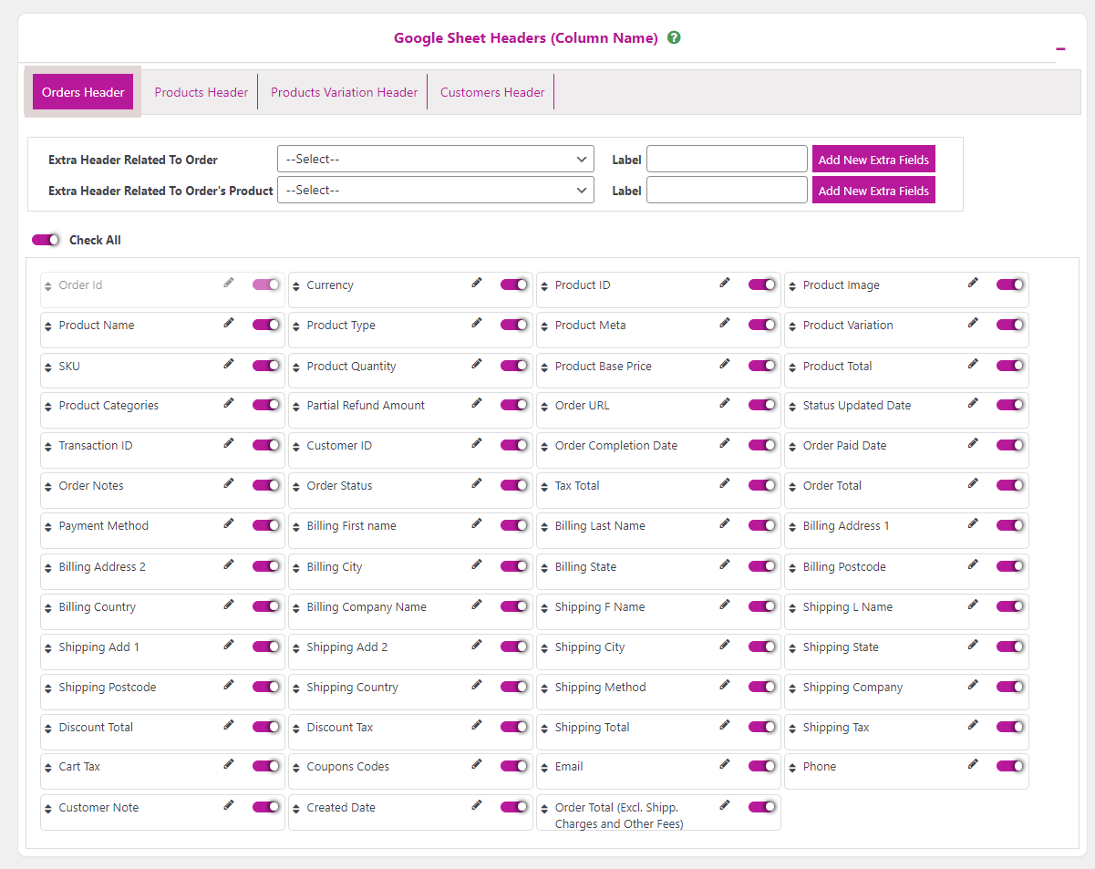Edit the Email header label
The width and height of the screenshot is (1095, 869).
725,765
